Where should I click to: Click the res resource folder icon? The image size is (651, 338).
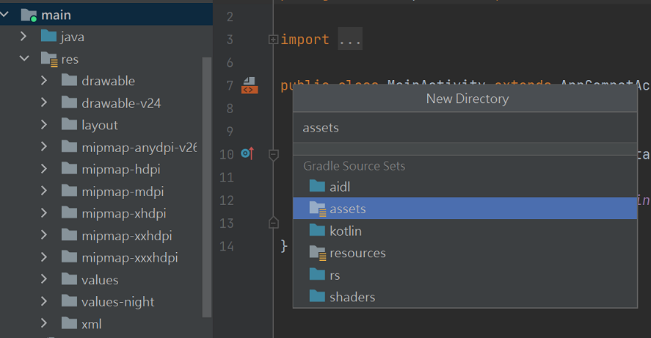tap(49, 59)
